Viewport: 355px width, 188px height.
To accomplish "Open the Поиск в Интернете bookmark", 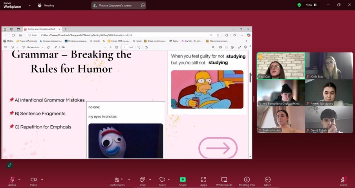I will click(26, 41).
